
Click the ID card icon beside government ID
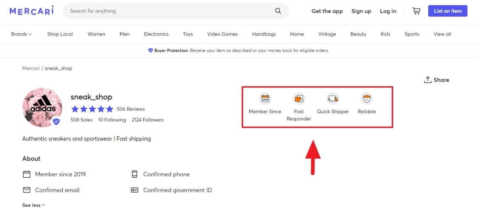coord(134,190)
